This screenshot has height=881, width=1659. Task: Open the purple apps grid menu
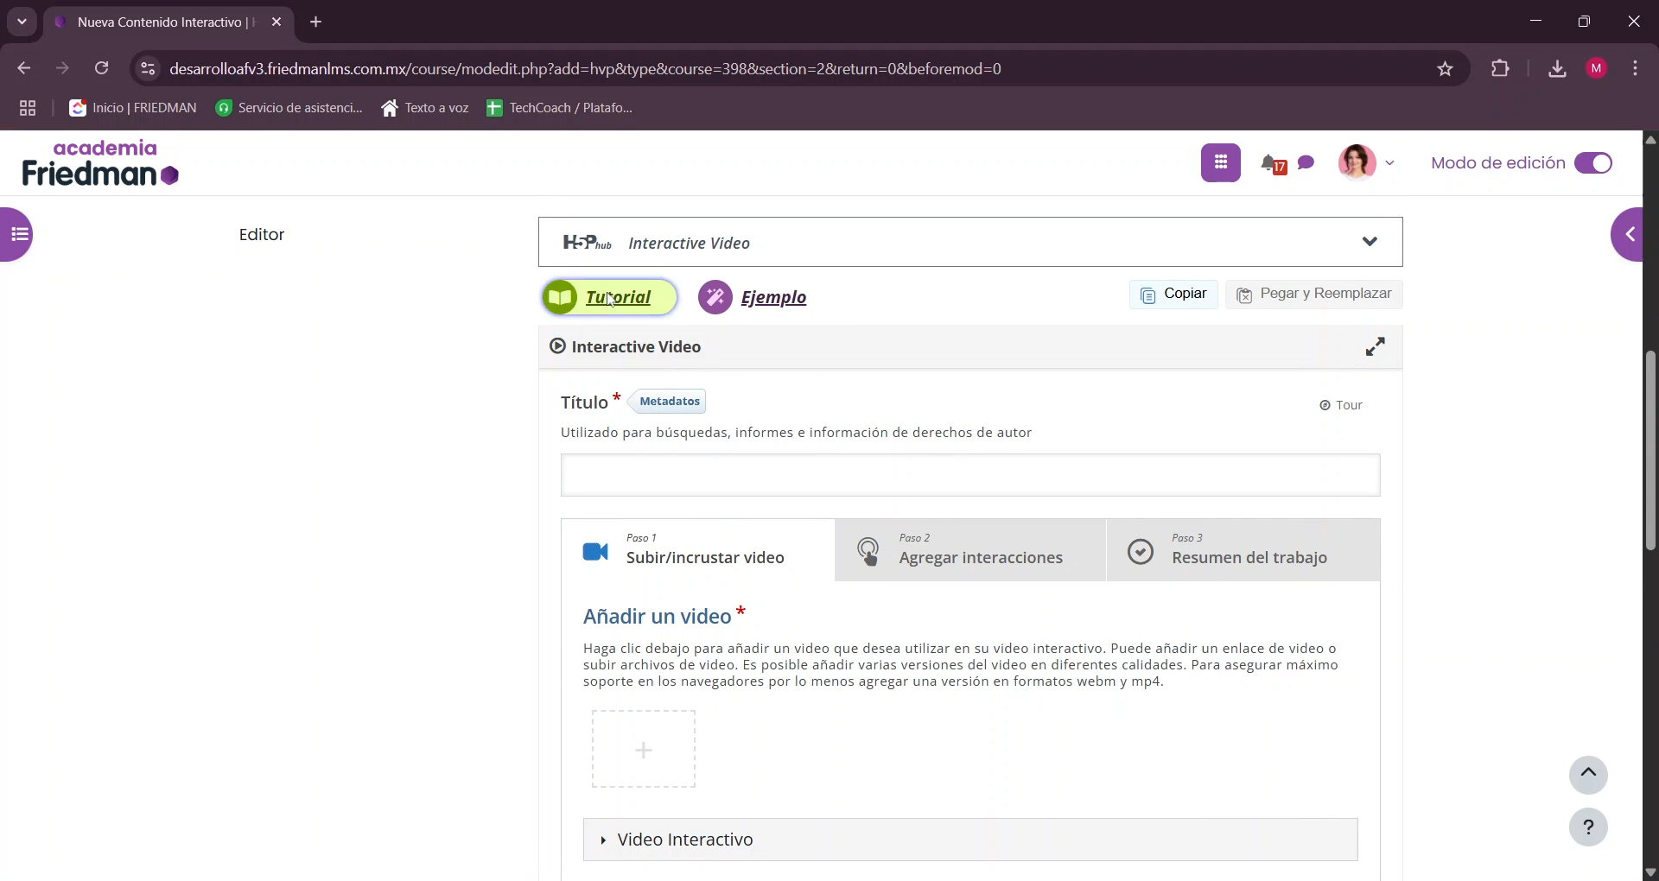coord(1220,163)
